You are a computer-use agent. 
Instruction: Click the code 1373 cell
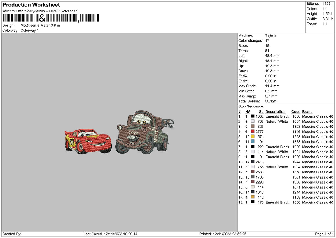point(296,142)
